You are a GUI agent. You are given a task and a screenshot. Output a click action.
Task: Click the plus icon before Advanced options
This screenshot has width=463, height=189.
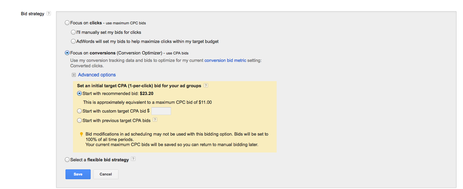pos(74,75)
